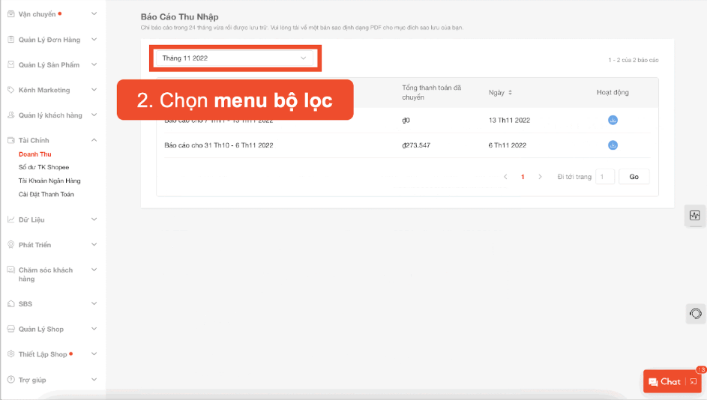Expand the Chăm sóc khách hàng chevron
707x400 pixels.
pyautogui.click(x=94, y=270)
